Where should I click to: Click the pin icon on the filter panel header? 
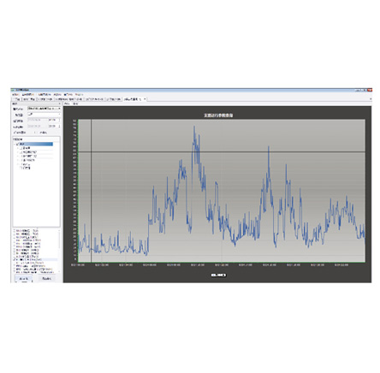click(x=60, y=104)
